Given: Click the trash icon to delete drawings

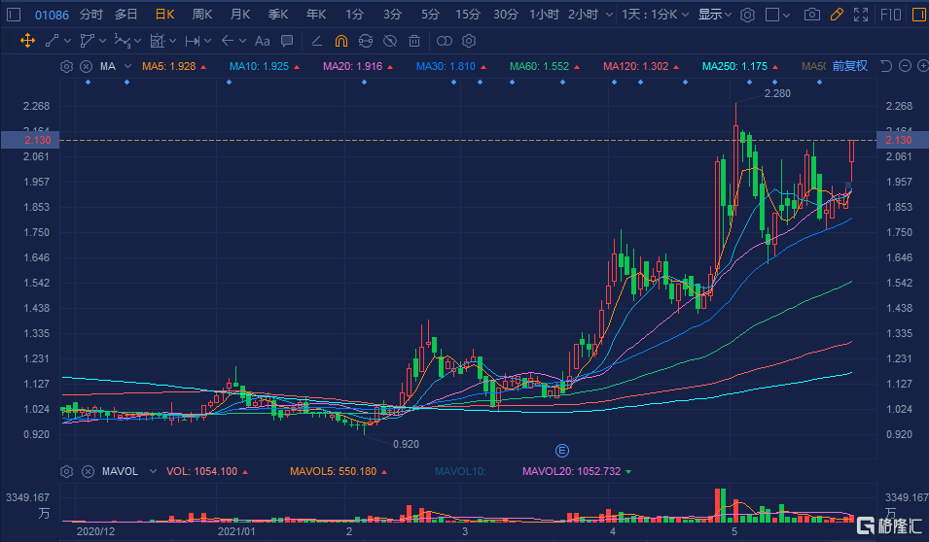Looking at the screenshot, I should click(414, 41).
